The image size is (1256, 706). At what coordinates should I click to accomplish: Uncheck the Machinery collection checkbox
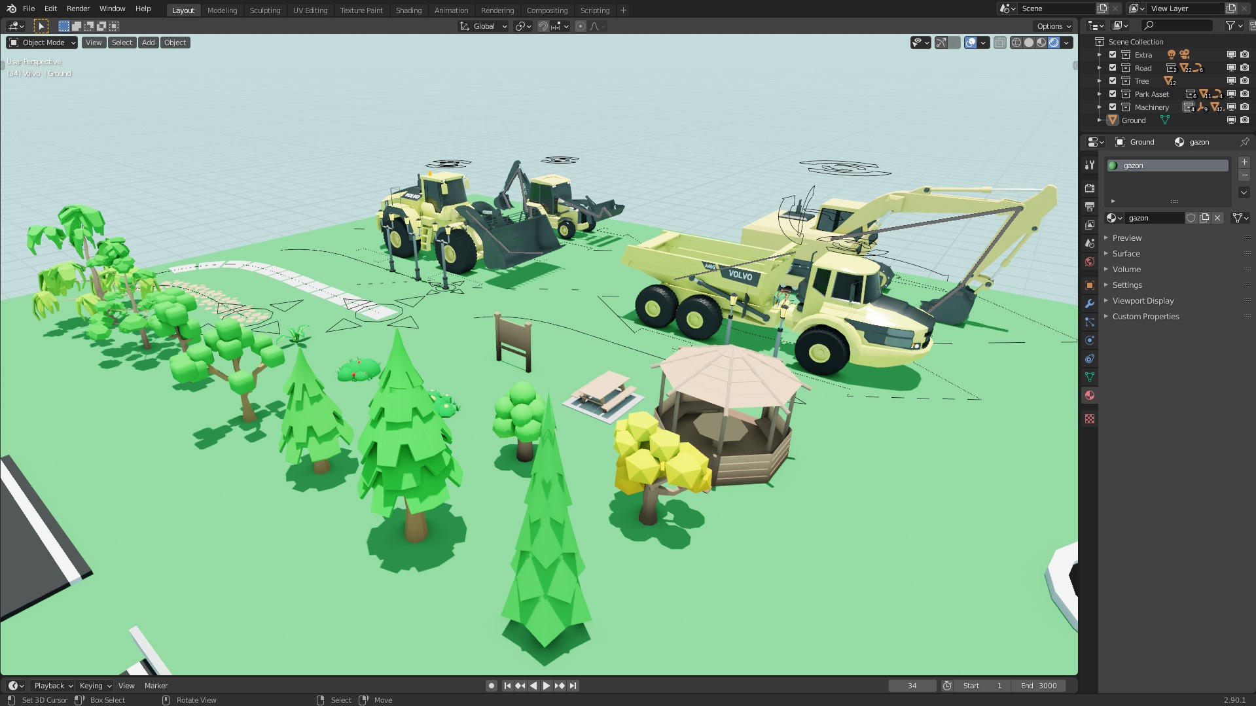[x=1113, y=107]
